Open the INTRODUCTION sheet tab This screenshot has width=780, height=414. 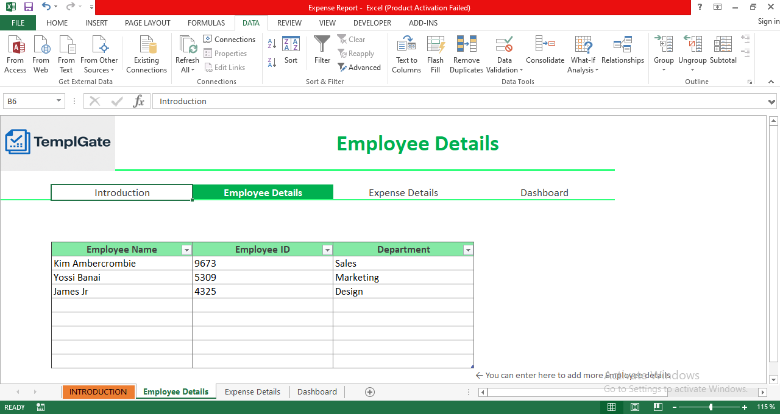coord(98,391)
